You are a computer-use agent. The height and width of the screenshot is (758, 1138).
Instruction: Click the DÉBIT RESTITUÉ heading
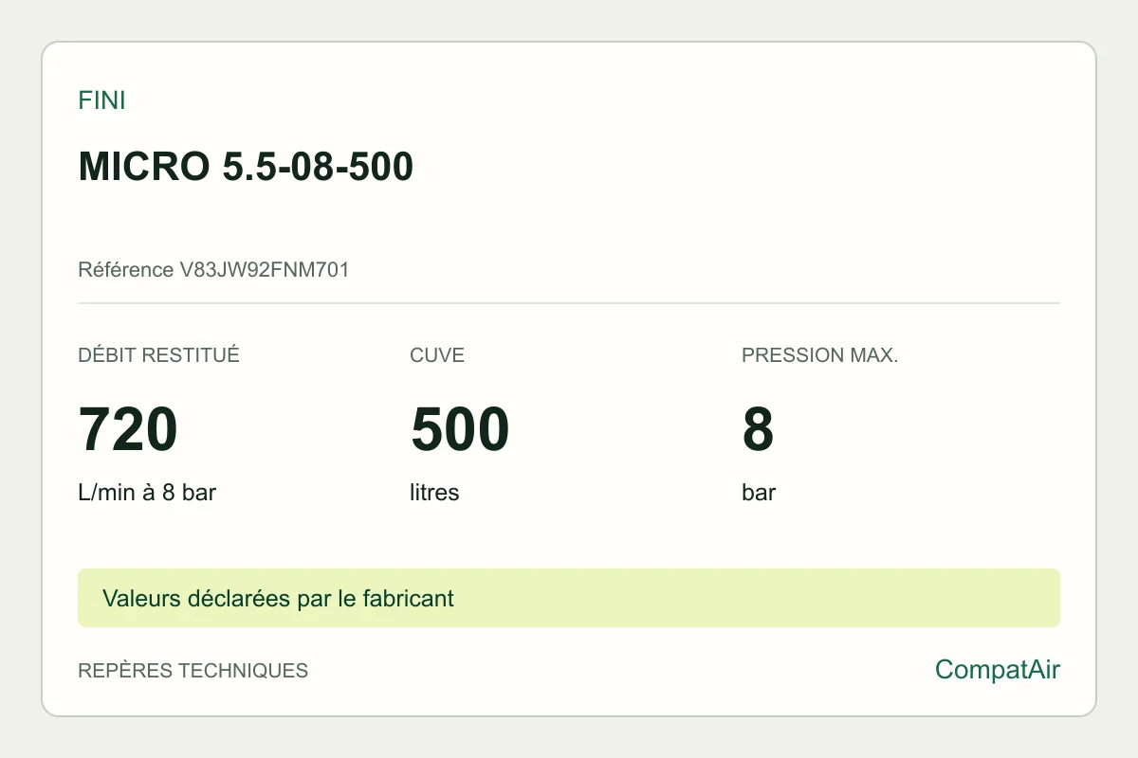[158, 355]
